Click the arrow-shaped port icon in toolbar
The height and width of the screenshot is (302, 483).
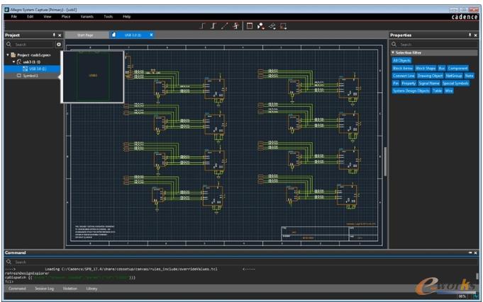[x=272, y=25]
